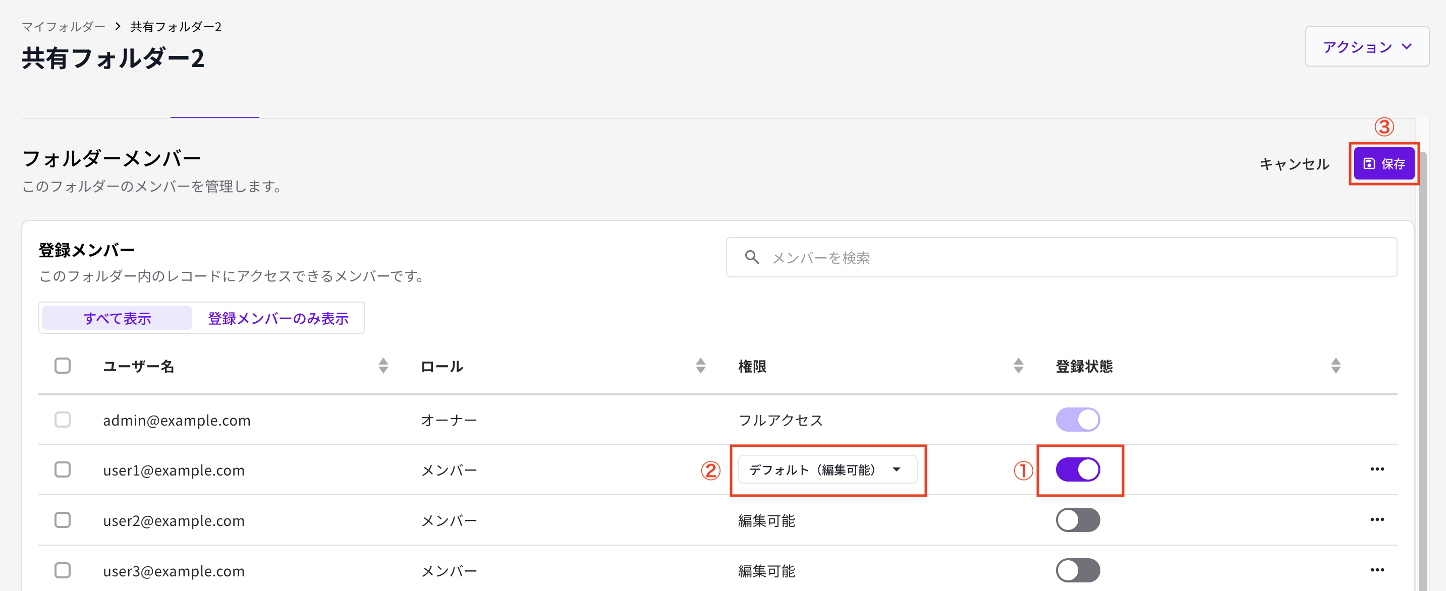The image size is (1446, 591).
Task: Click the admin@example.com username cell
Action: point(176,420)
